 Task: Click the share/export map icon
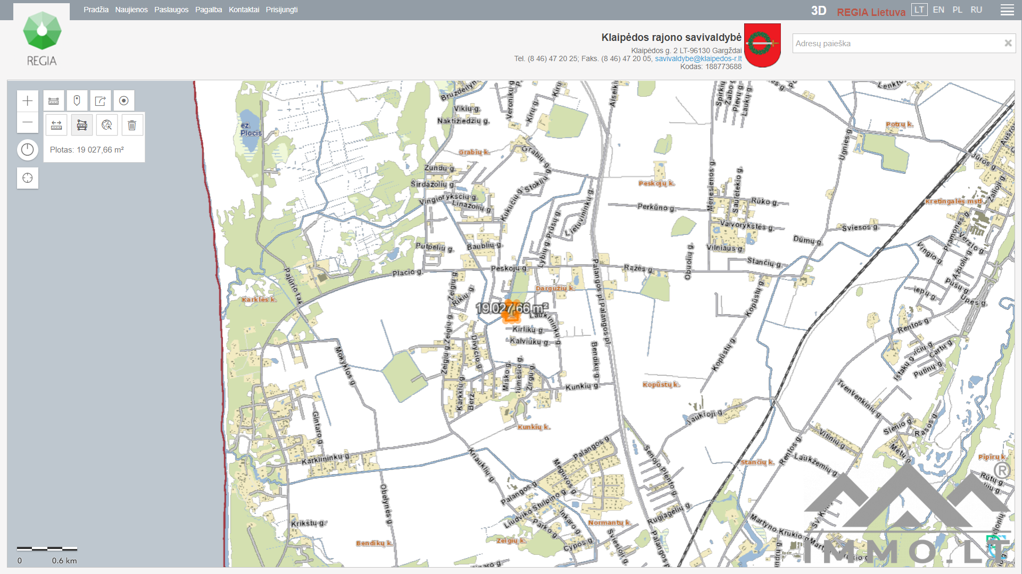(x=100, y=101)
